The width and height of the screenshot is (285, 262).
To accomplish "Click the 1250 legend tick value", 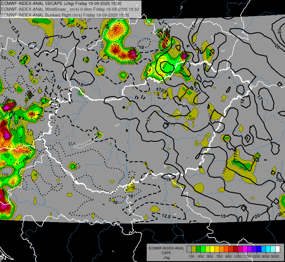I will 238,256.
